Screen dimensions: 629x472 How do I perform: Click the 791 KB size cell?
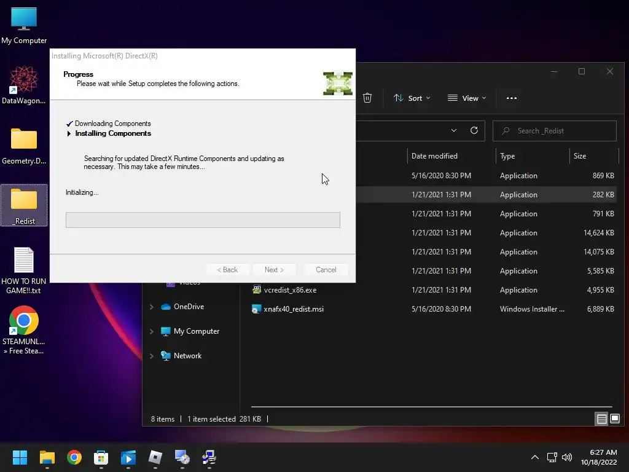pos(603,213)
